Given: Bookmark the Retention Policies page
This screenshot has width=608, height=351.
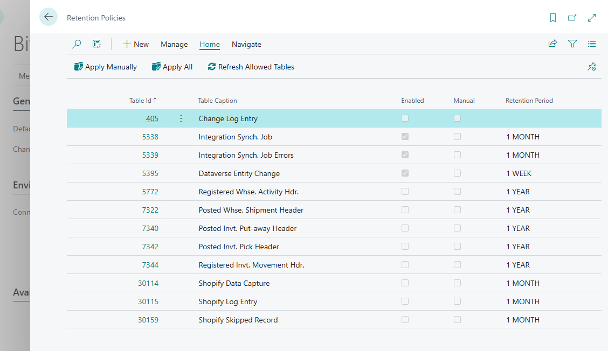Looking at the screenshot, I should click(x=553, y=18).
